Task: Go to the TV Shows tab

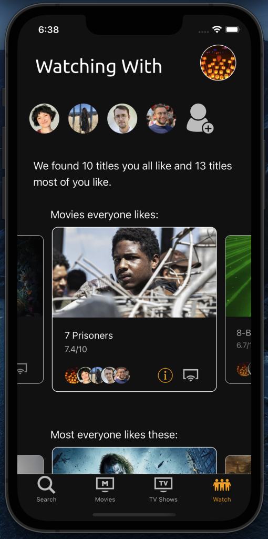Action: [x=163, y=490]
